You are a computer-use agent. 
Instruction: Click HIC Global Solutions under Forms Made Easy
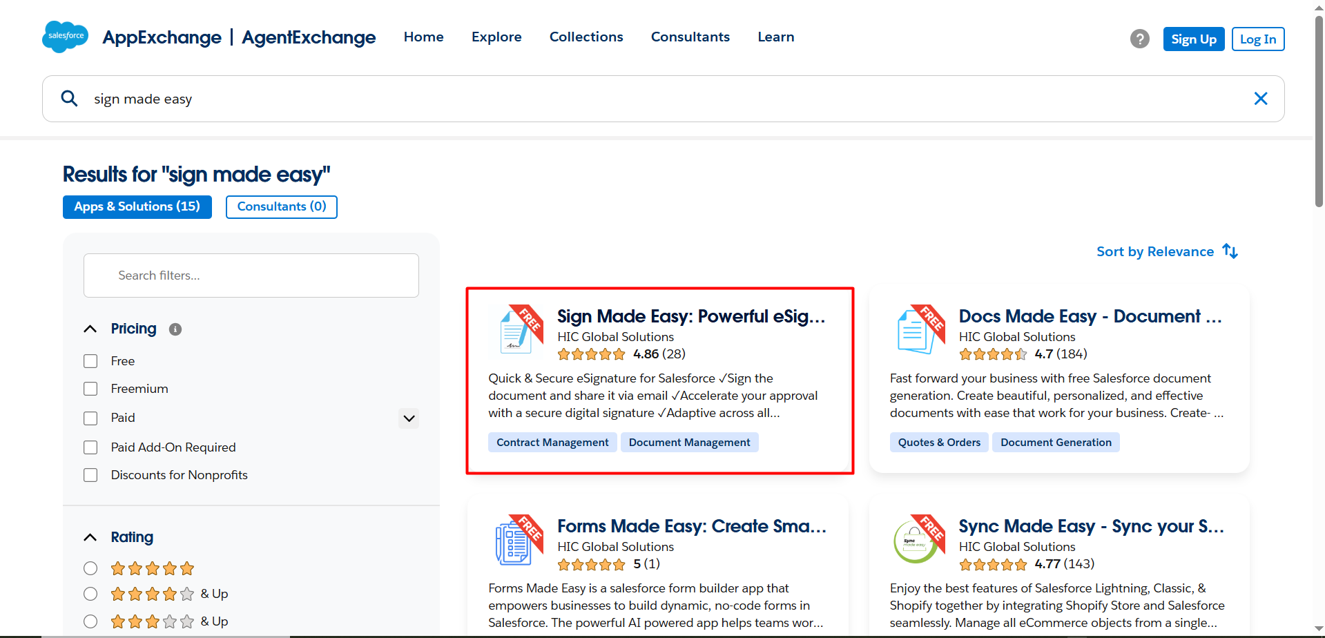click(x=616, y=547)
